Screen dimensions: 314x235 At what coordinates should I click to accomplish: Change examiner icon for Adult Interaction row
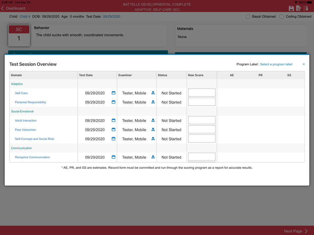point(153,120)
